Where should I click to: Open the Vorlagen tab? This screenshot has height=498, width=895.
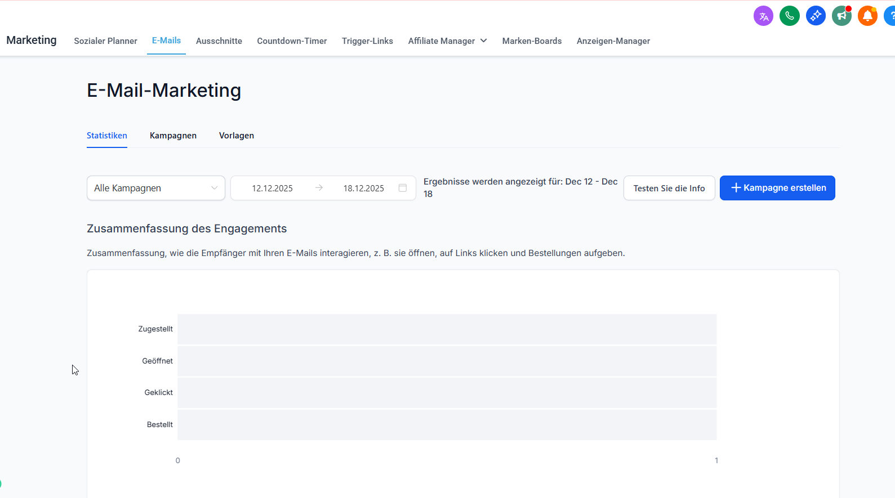click(237, 136)
